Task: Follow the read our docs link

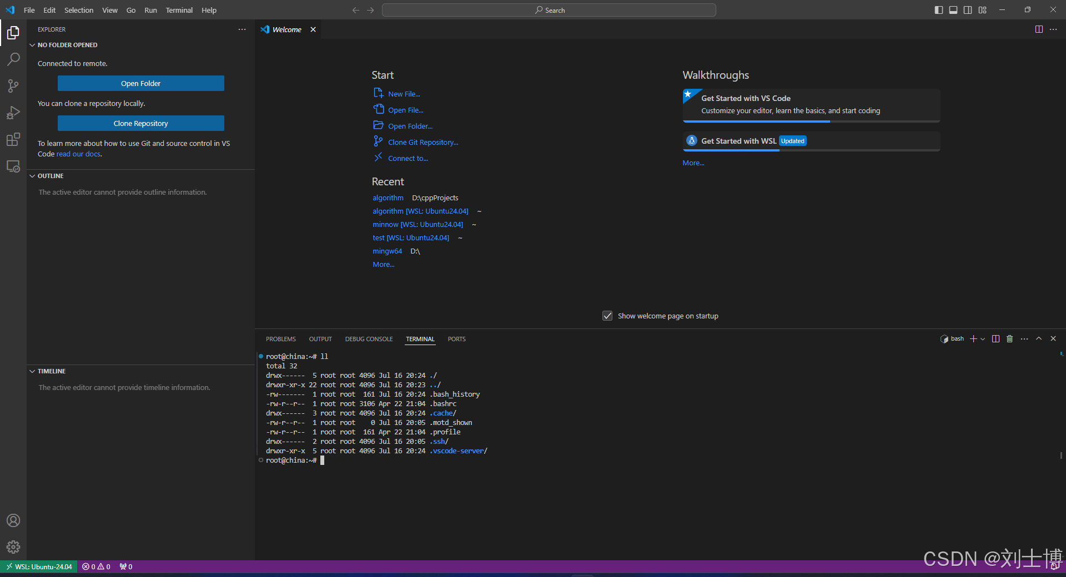Action: click(78, 154)
